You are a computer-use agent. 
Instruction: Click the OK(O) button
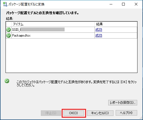click(x=73, y=113)
